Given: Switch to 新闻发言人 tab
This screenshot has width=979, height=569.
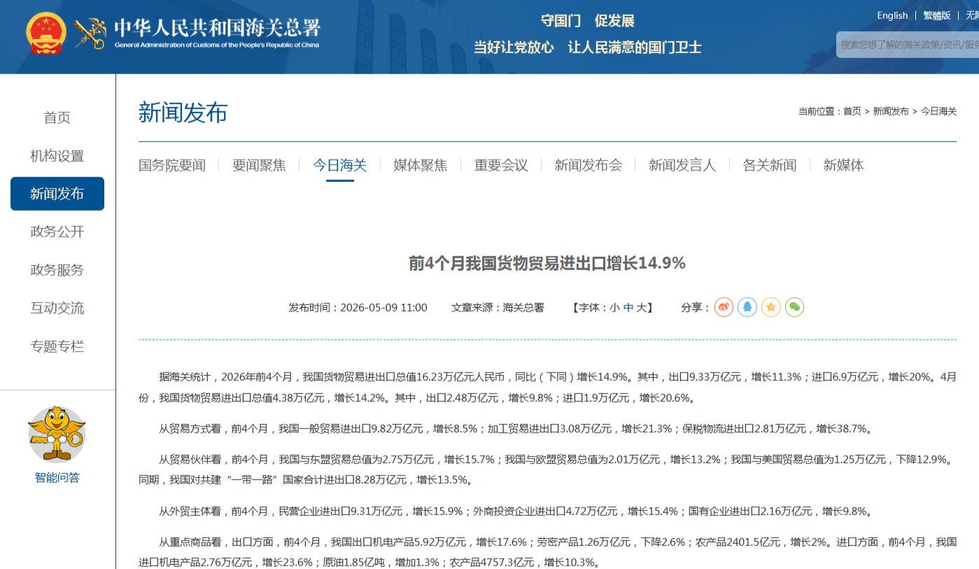Looking at the screenshot, I should click(682, 165).
